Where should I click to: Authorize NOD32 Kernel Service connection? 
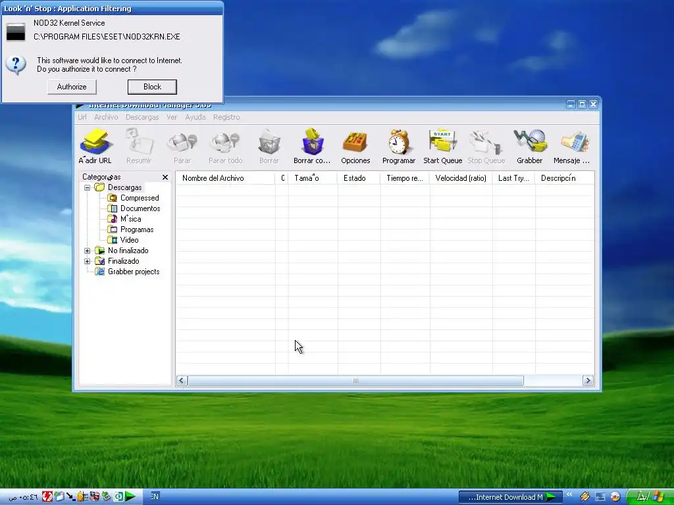coord(72,87)
